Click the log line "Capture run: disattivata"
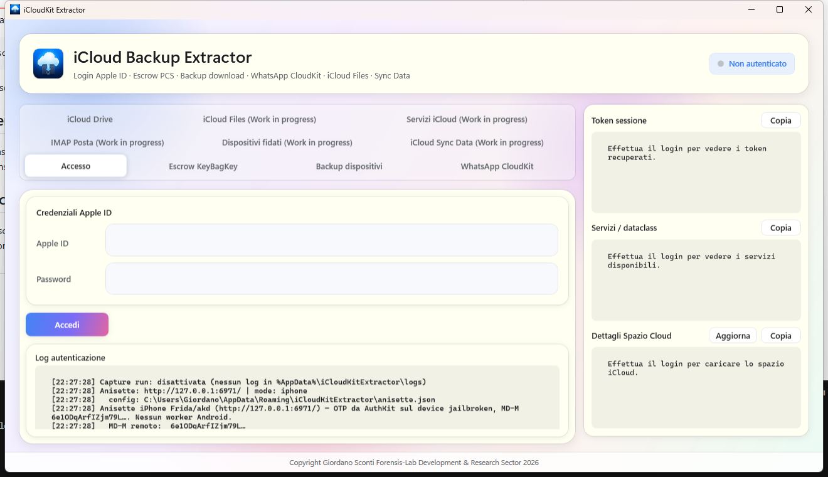Screen dimensions: 828x477 (x=239, y=382)
